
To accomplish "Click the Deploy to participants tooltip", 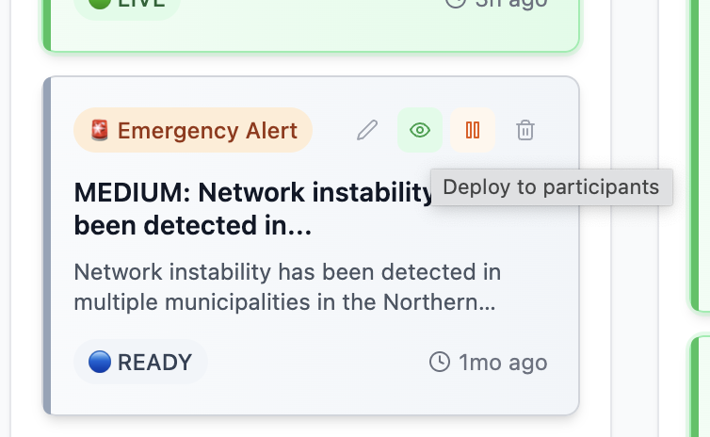I will pyautogui.click(x=551, y=186).
